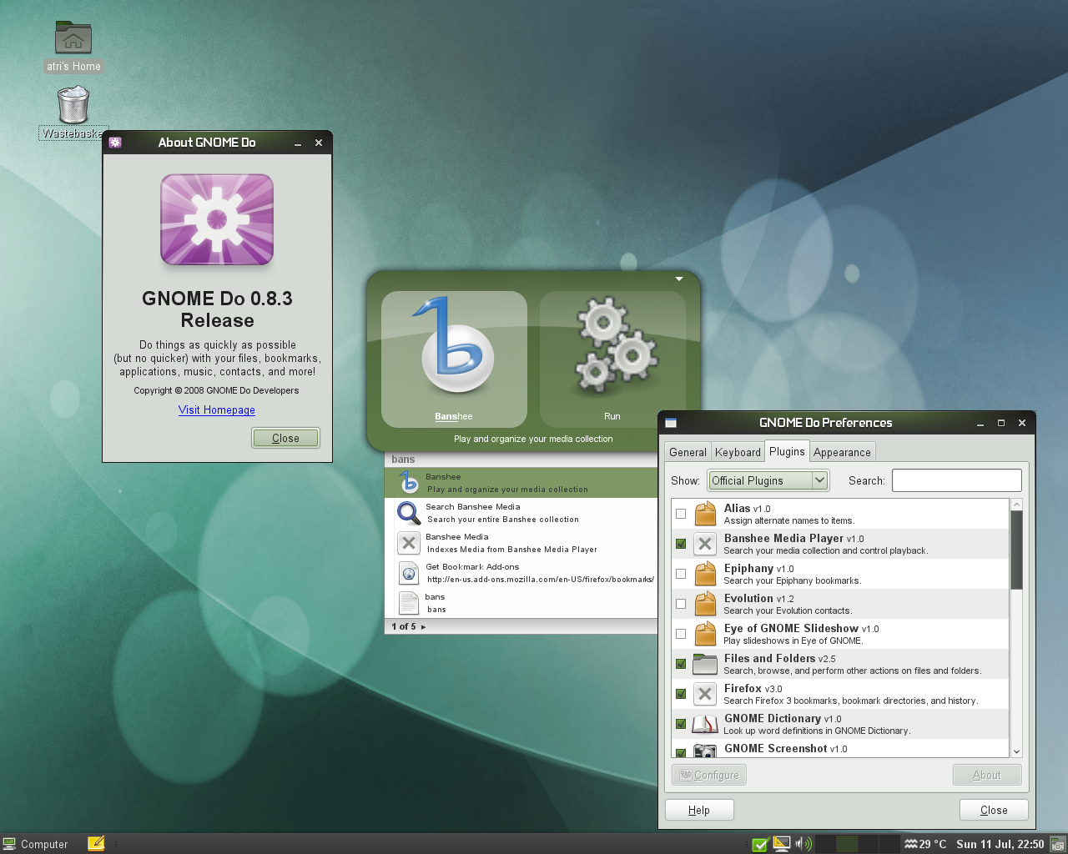The width and height of the screenshot is (1068, 854).
Task: Select the Wastebasket desktop icon
Action: click(x=73, y=106)
